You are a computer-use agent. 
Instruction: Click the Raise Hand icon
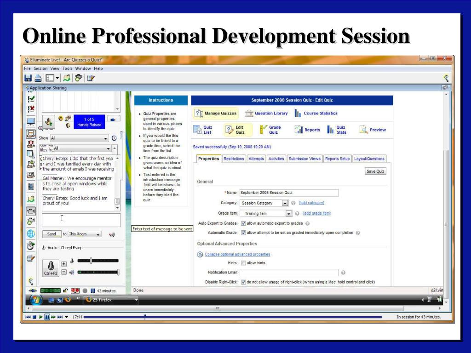point(50,121)
